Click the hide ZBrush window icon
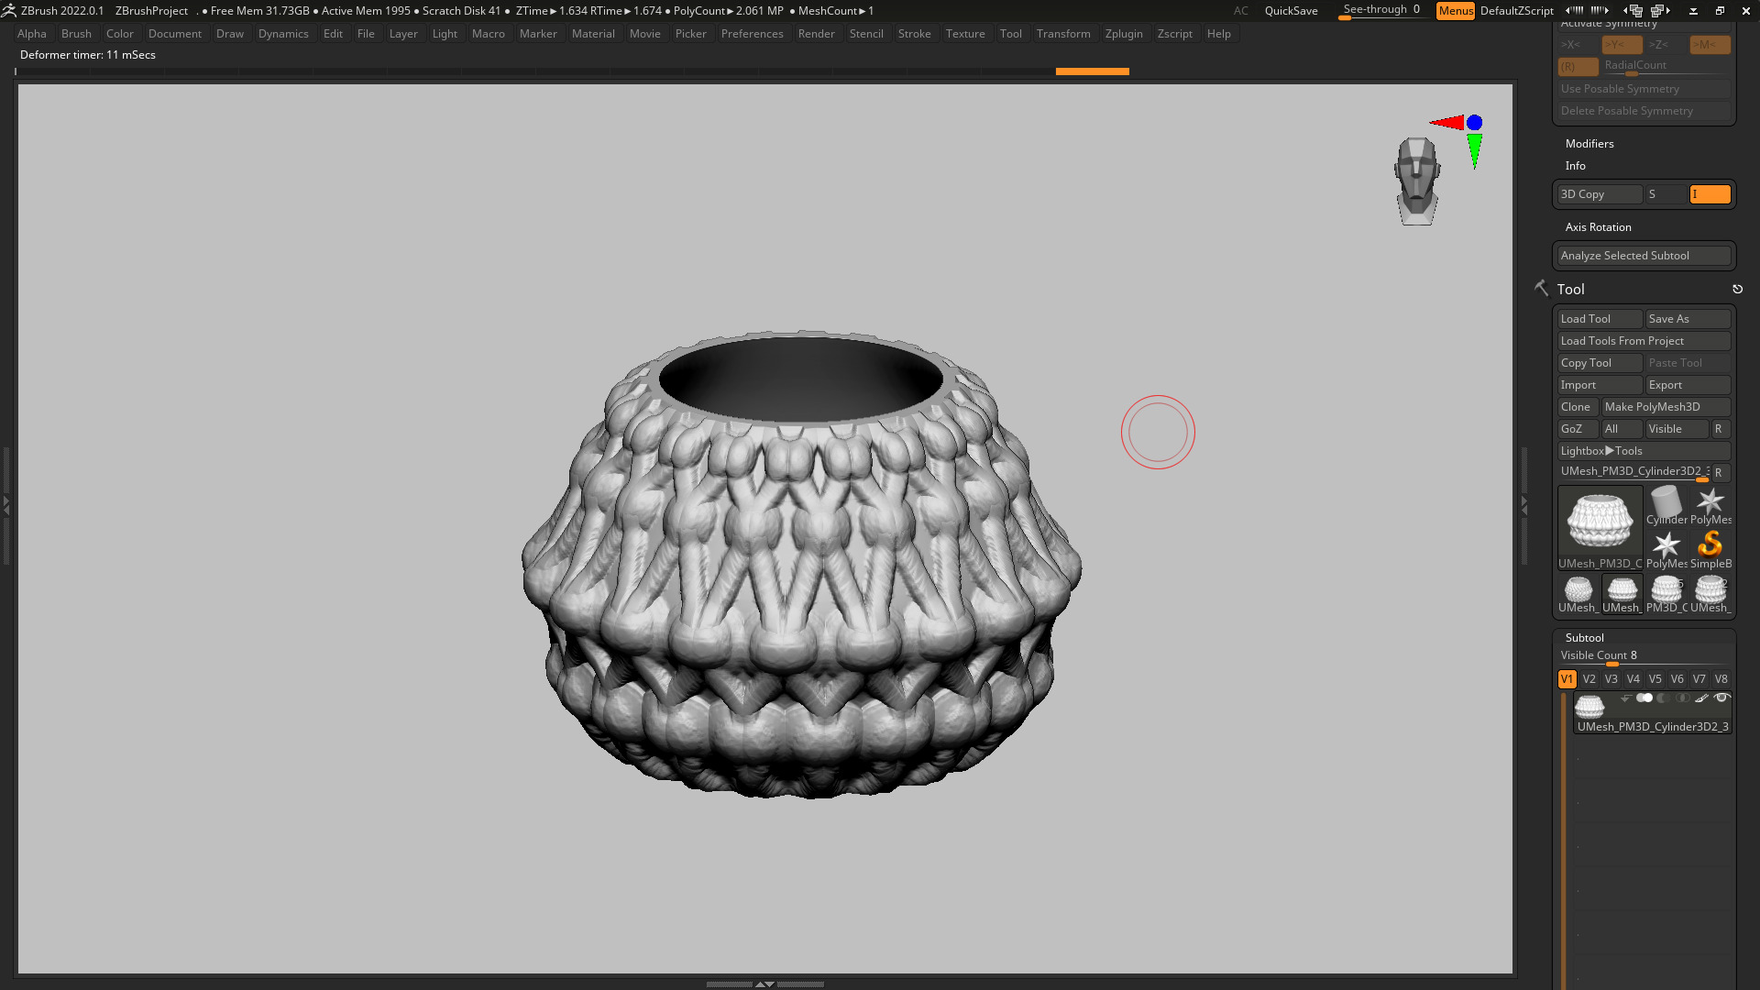 tap(1693, 11)
